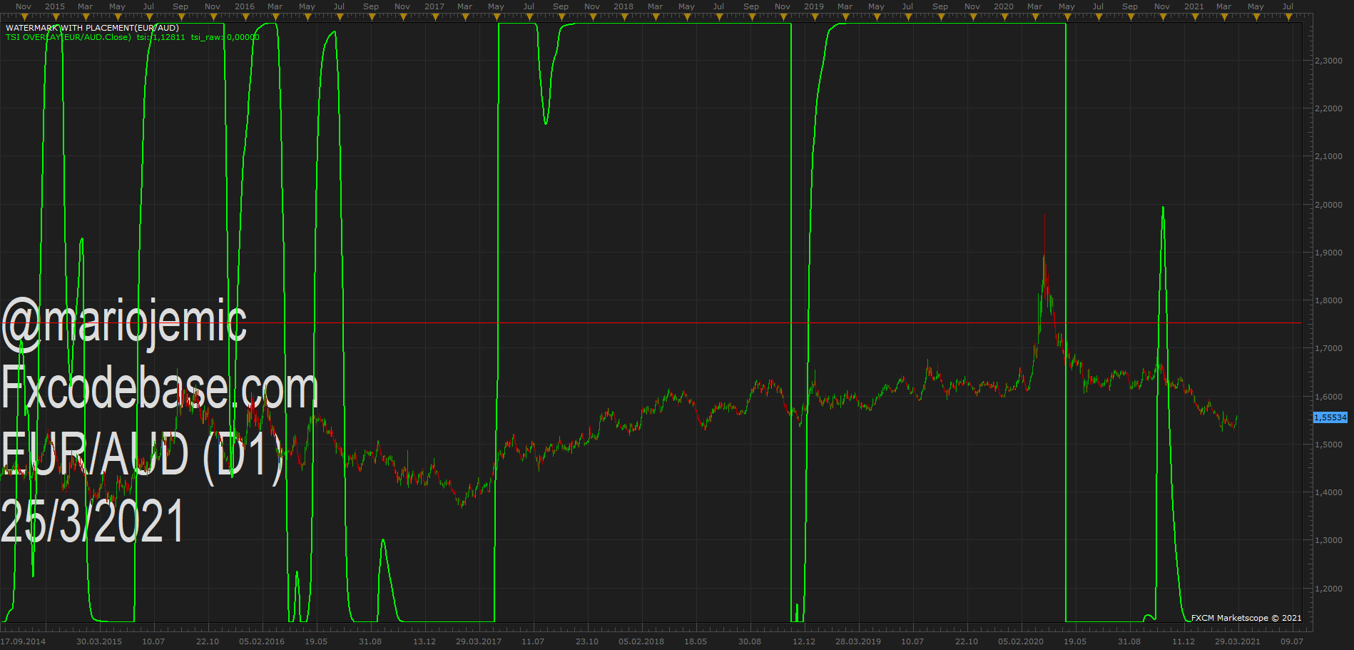Click the 29.03.2017 date label
This screenshot has width=1354, height=650.
479,641
